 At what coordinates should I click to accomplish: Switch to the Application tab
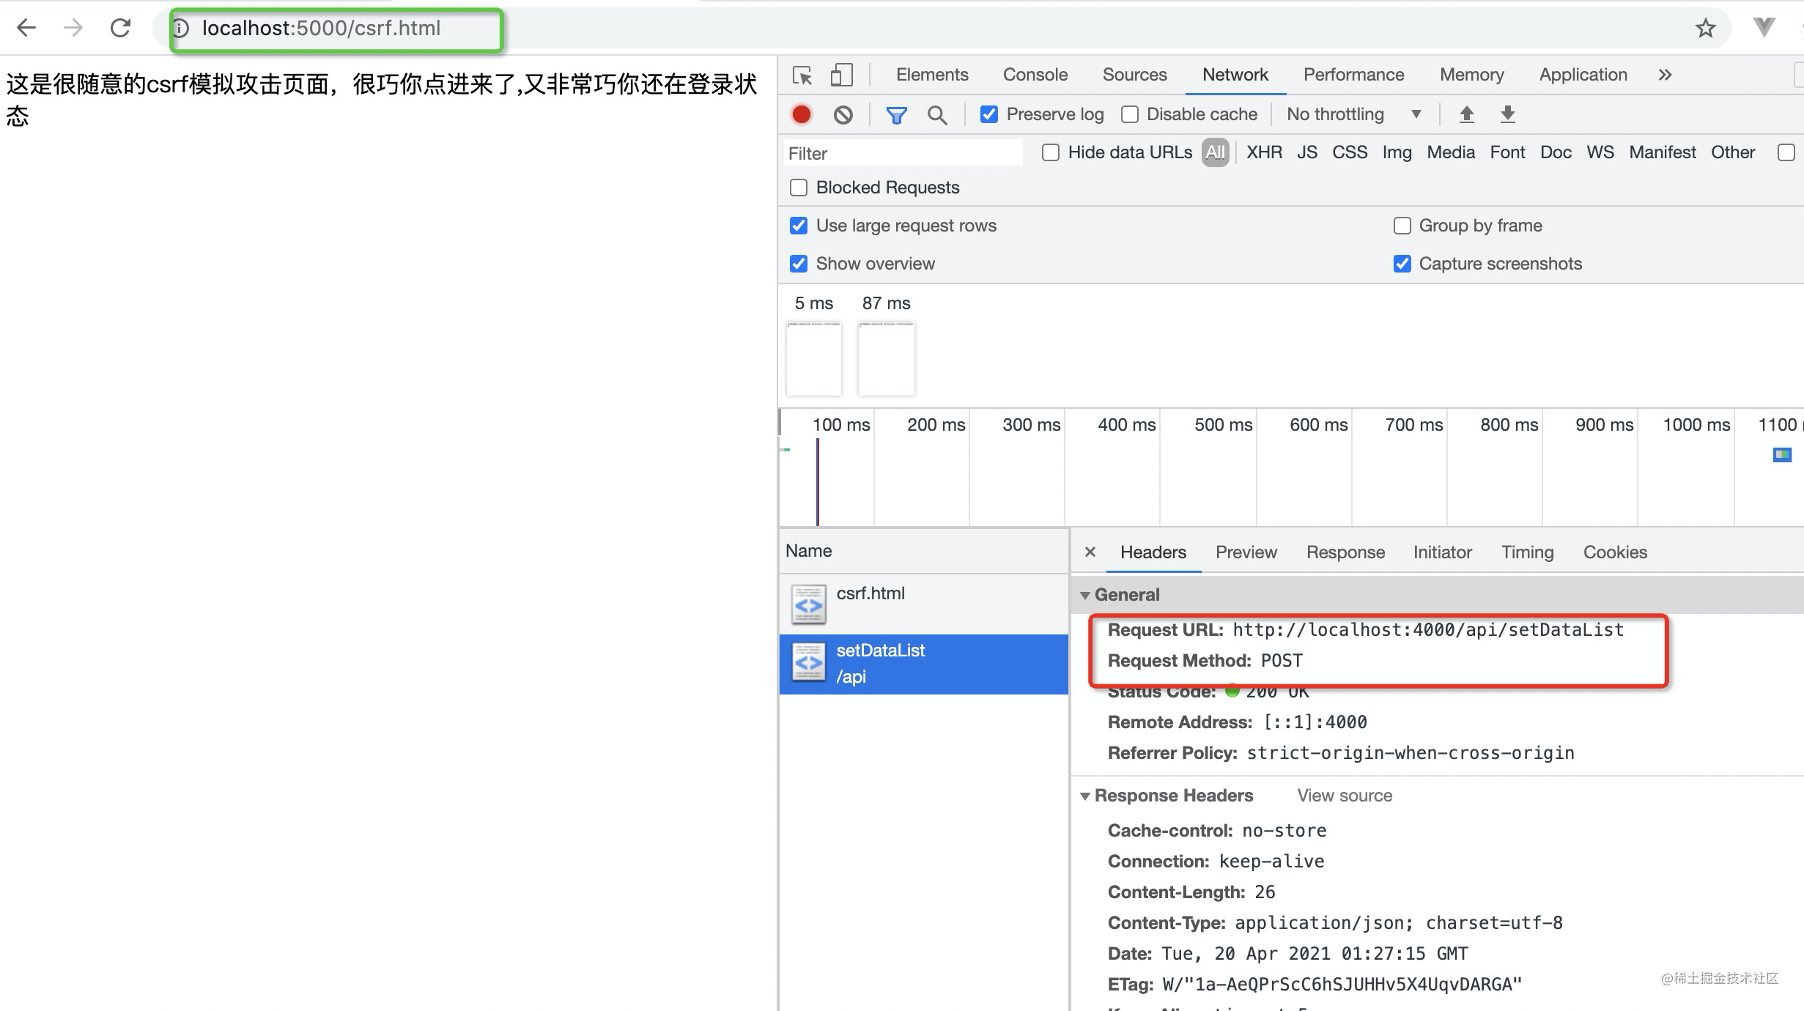coord(1583,75)
